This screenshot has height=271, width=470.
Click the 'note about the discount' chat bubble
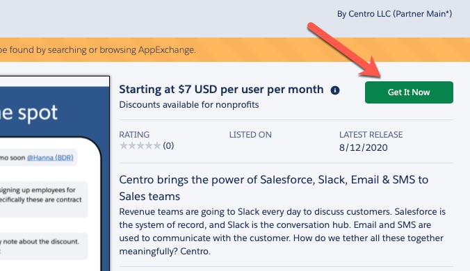point(44,246)
